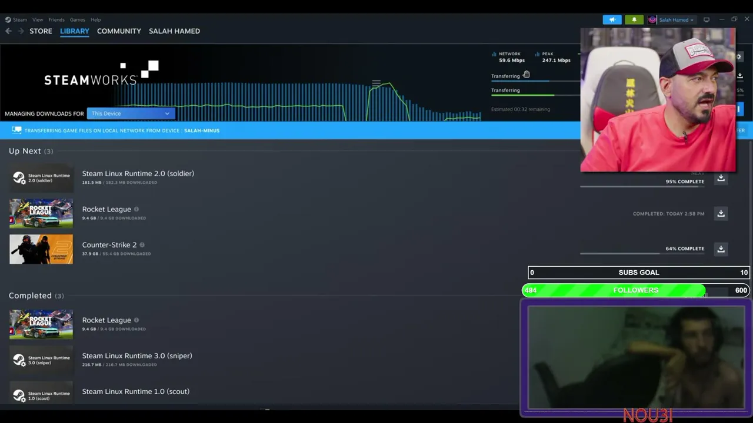Click the Up Next Rocket League thumbnail
This screenshot has width=753, height=423.
coord(41,213)
